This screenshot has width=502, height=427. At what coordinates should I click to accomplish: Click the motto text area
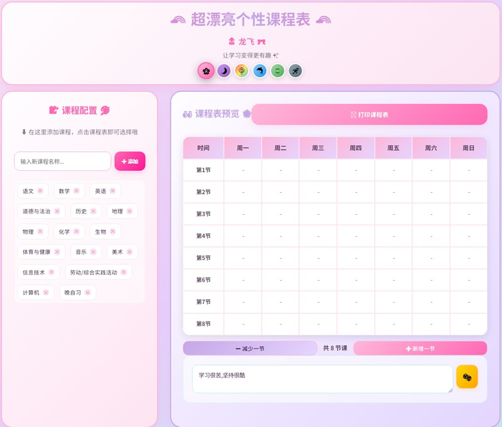322,379
